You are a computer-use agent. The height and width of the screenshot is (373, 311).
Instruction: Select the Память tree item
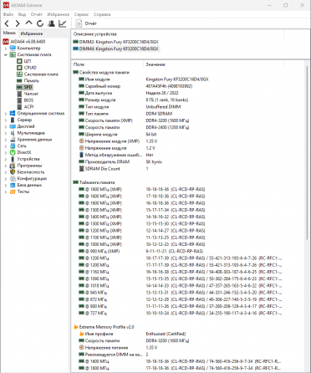(x=32, y=80)
